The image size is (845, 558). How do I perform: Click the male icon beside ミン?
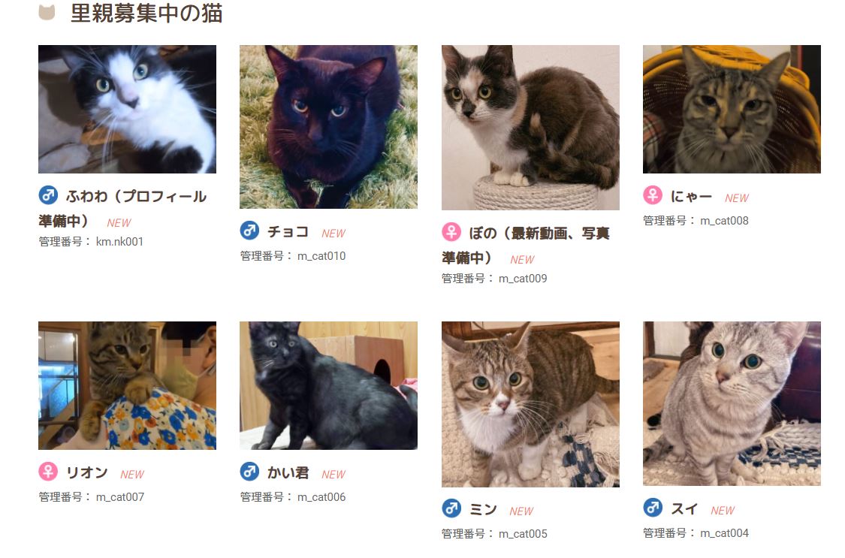coord(451,508)
